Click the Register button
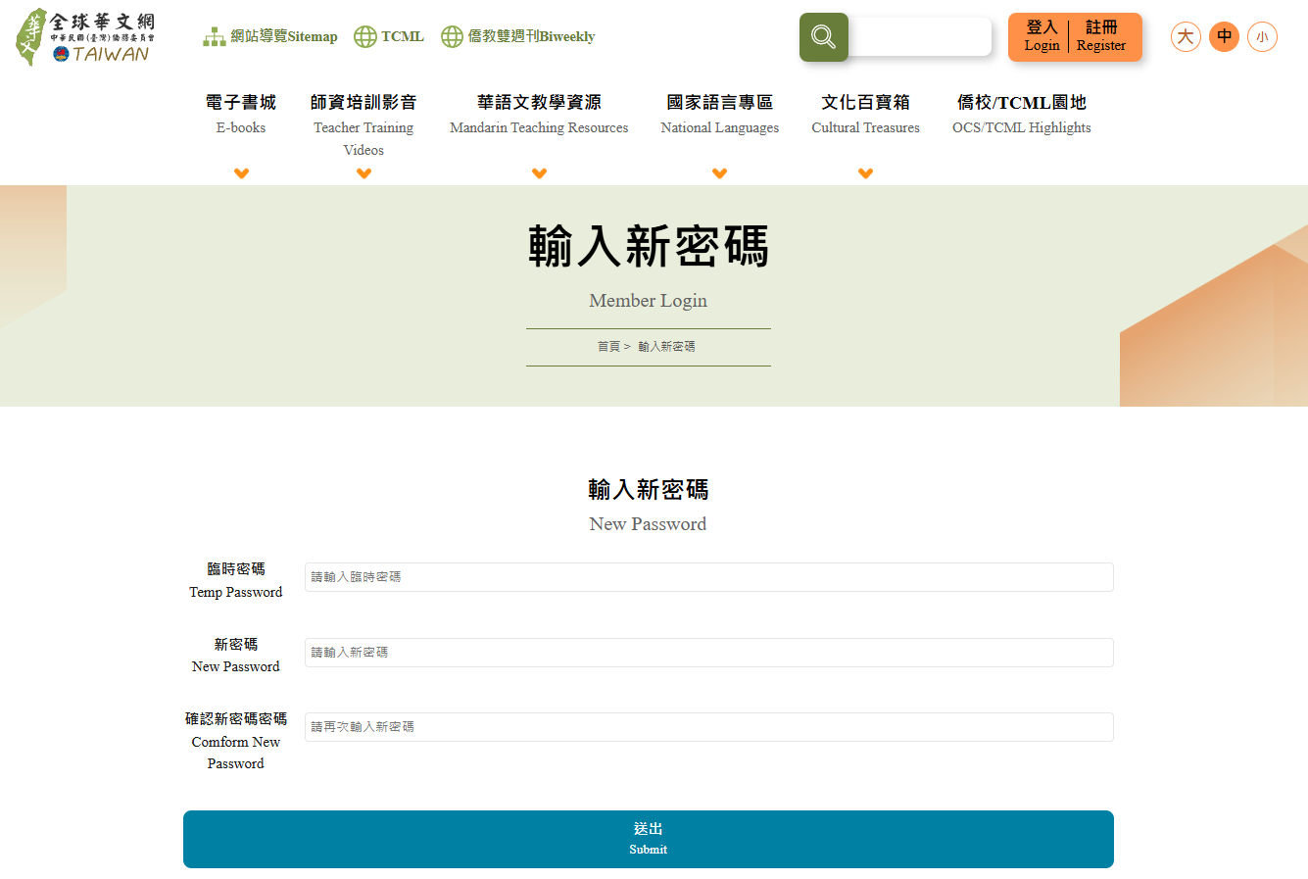This screenshot has height=879, width=1308. click(x=1101, y=36)
